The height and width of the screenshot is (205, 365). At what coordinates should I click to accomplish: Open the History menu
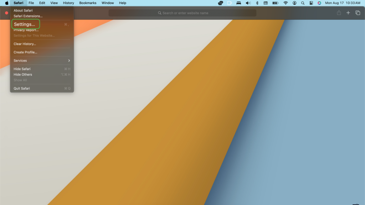pyautogui.click(x=68, y=3)
